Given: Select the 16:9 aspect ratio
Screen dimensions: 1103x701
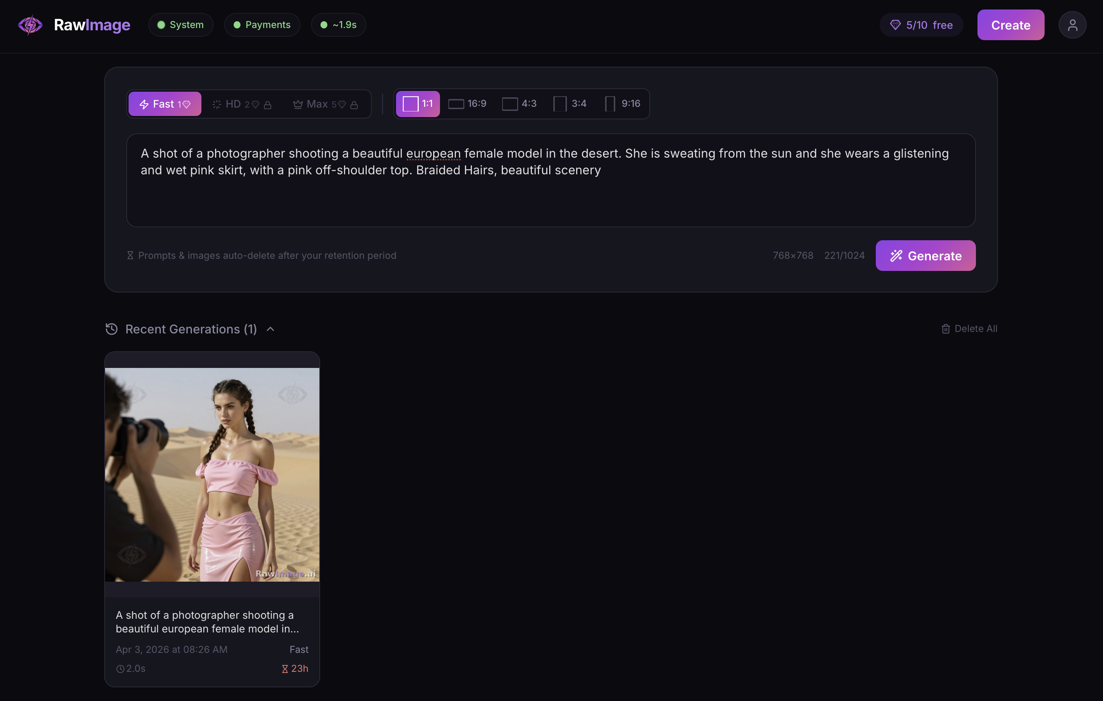Looking at the screenshot, I should [x=467, y=104].
